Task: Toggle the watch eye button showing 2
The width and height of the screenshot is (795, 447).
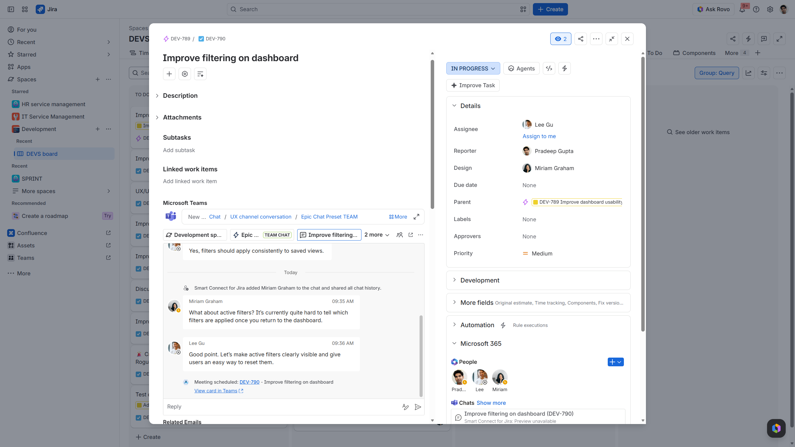Action: coord(561,39)
